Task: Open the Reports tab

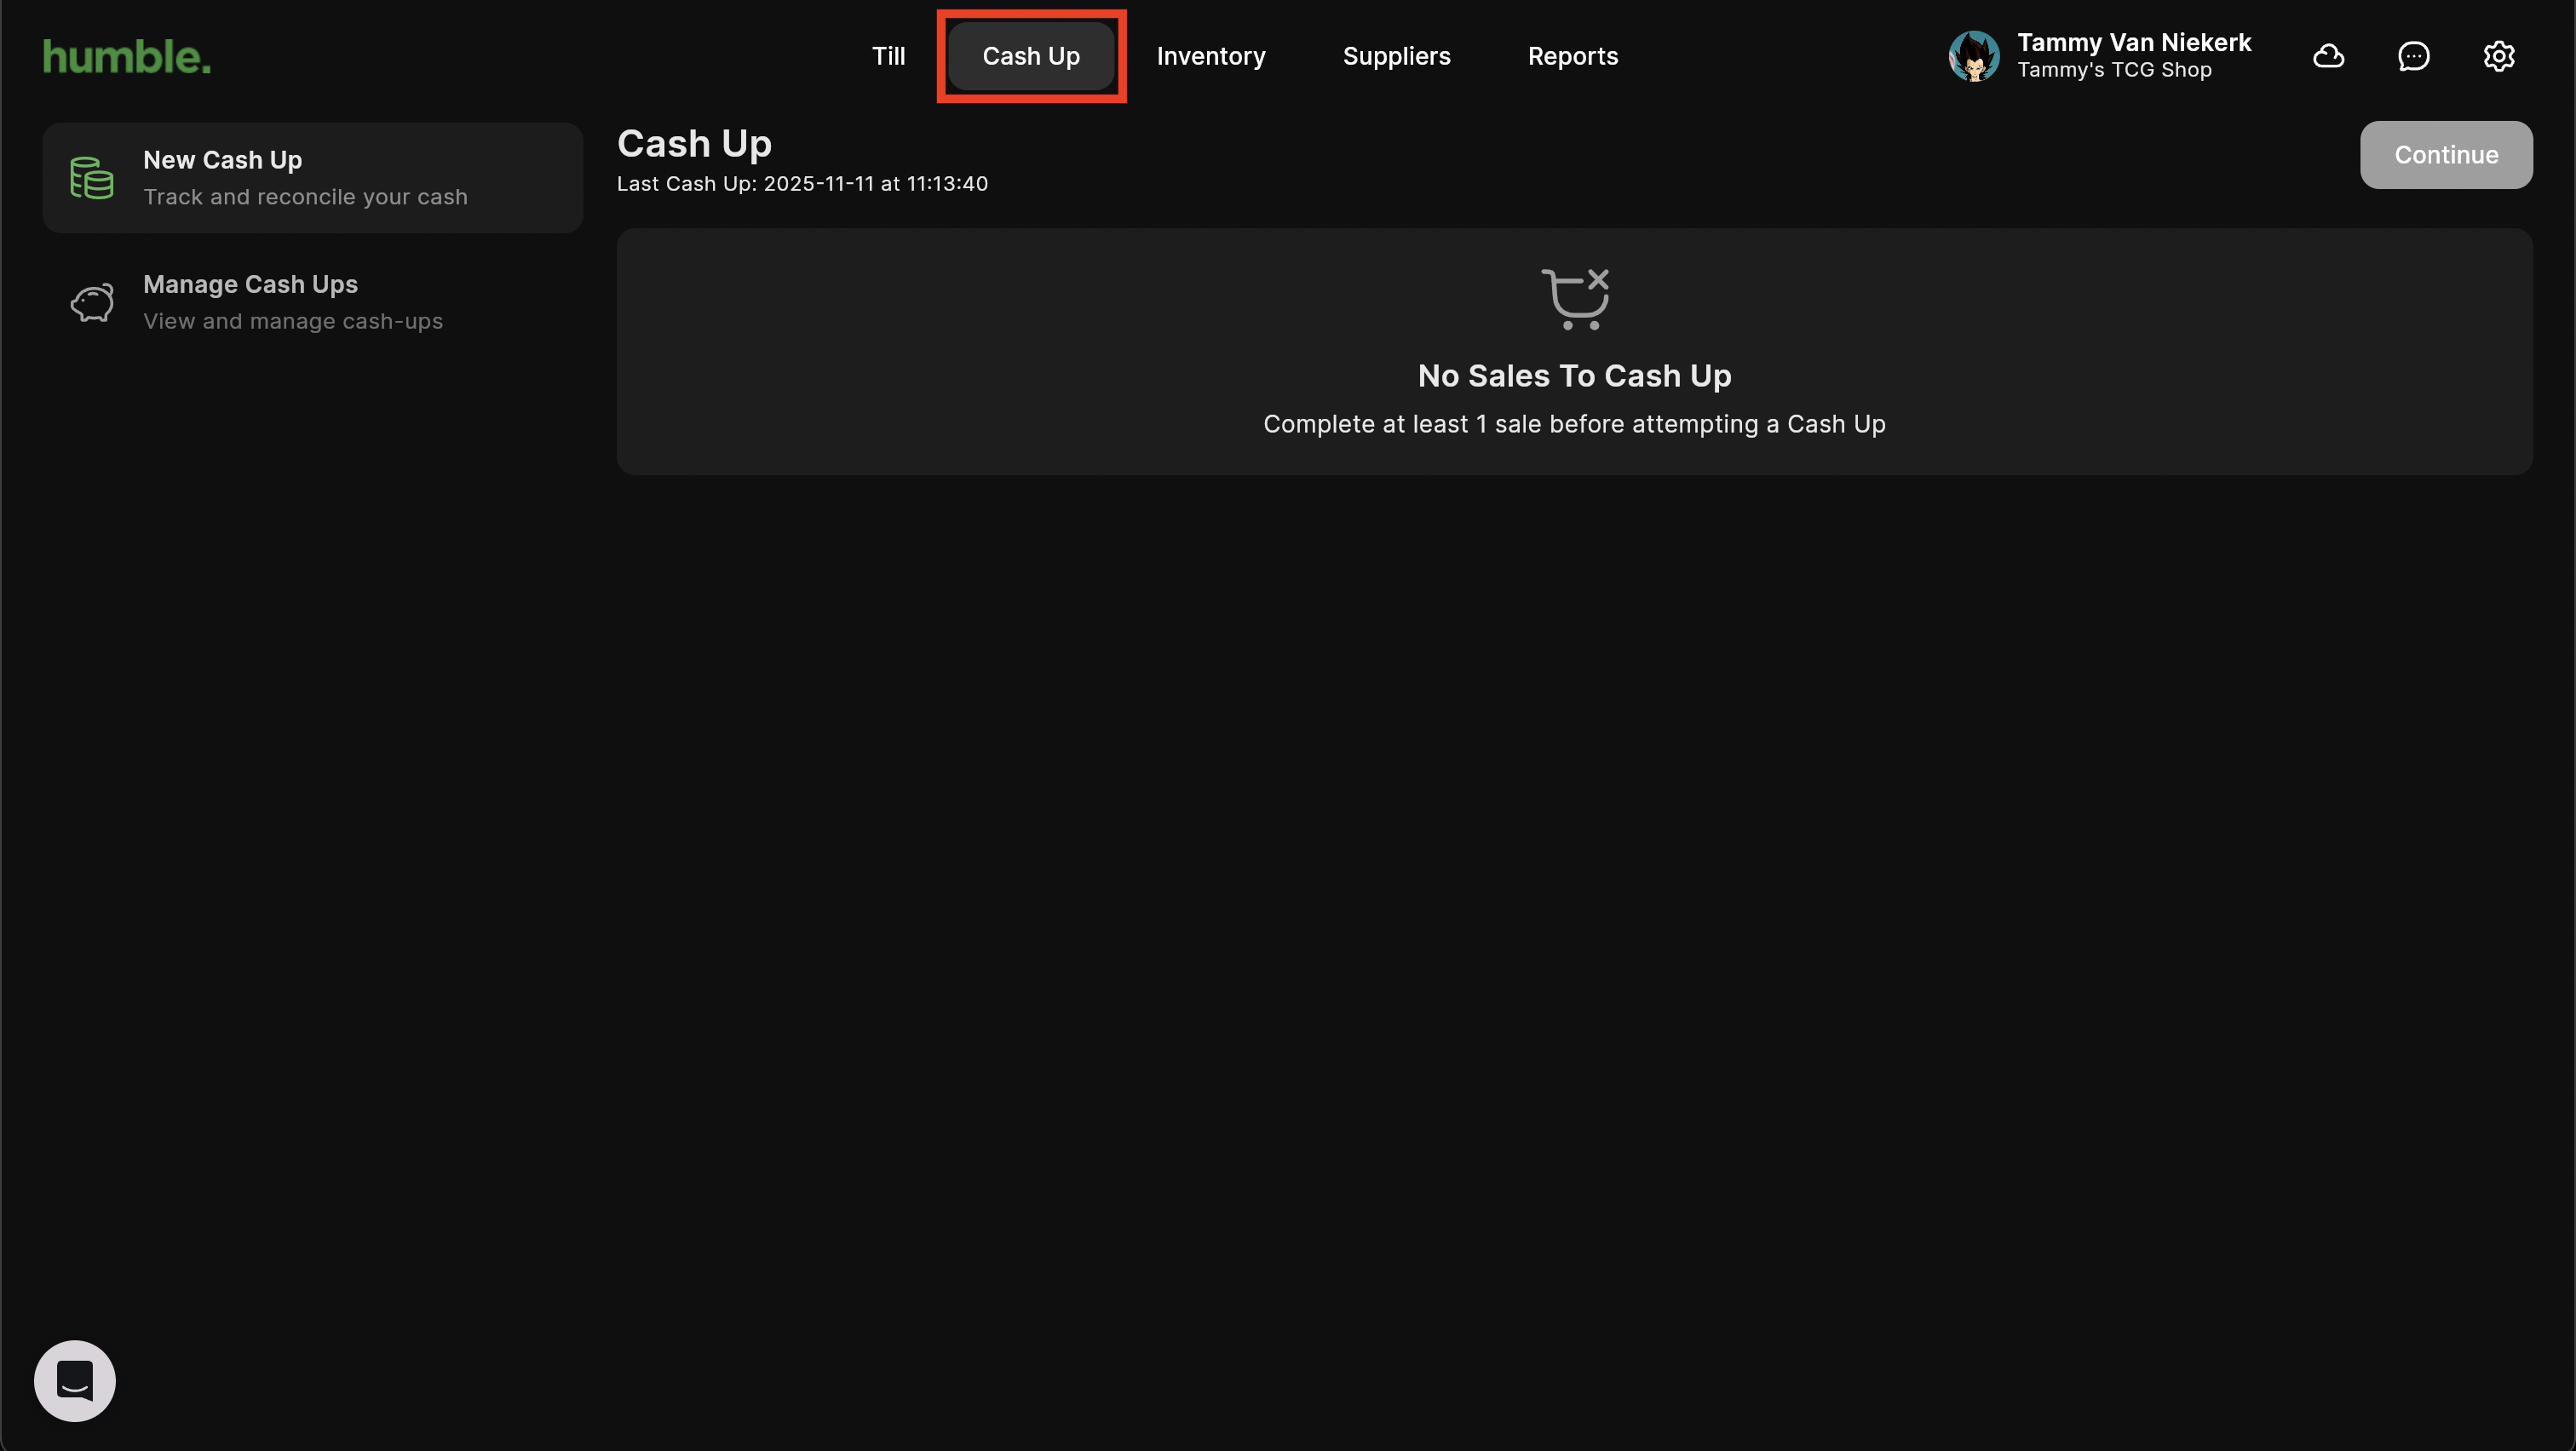Action: click(1572, 56)
